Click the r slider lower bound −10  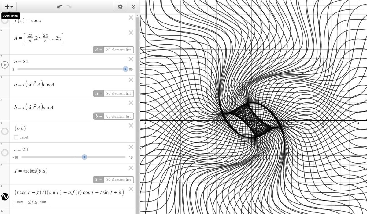coord(15,157)
